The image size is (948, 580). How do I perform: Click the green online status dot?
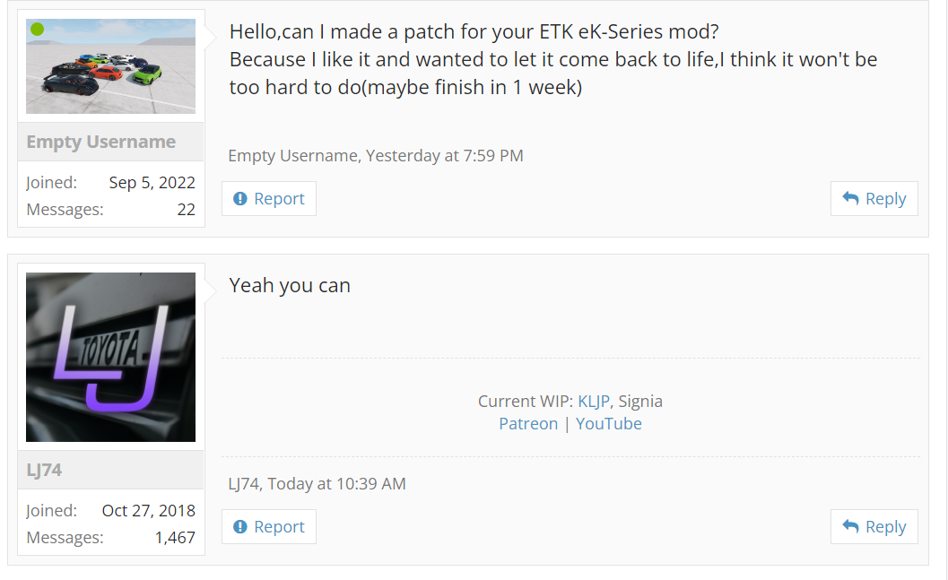(x=38, y=29)
